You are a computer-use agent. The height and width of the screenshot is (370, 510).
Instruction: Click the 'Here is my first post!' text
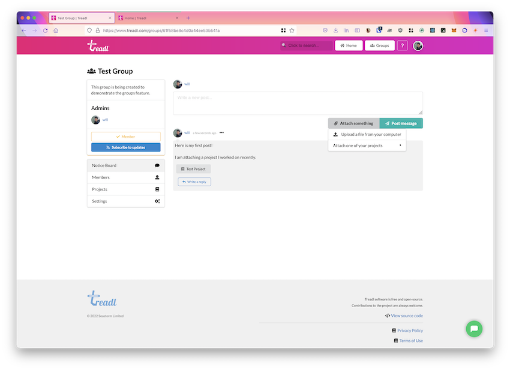194,145
